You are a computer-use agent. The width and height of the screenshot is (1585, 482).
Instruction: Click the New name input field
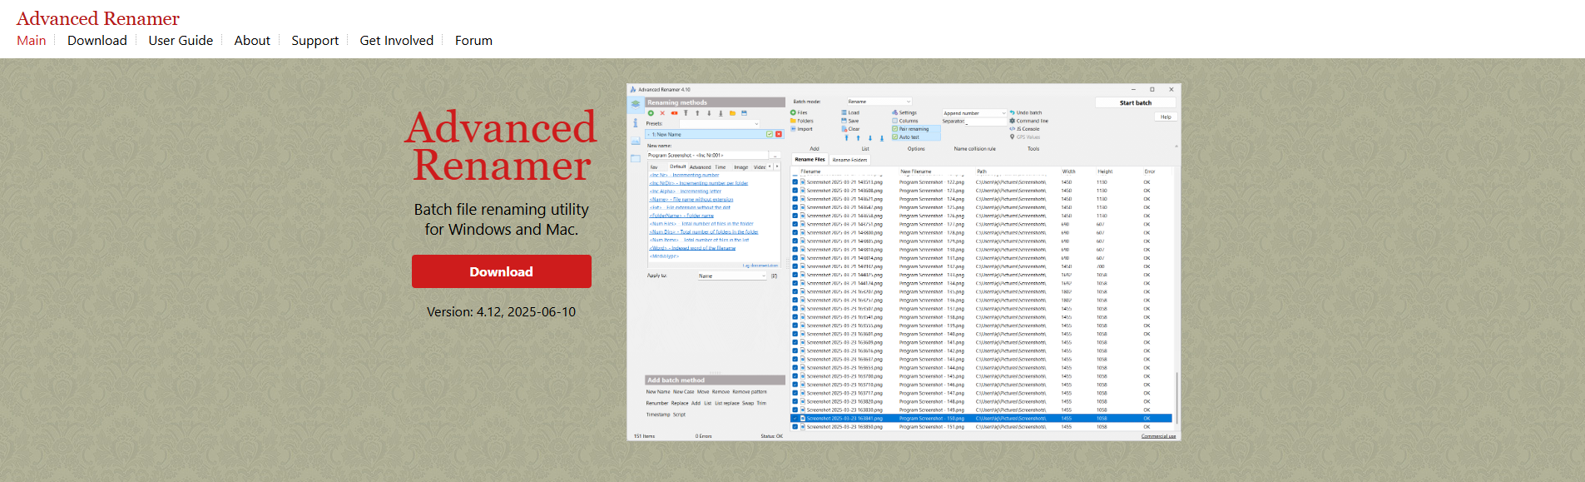coord(707,155)
